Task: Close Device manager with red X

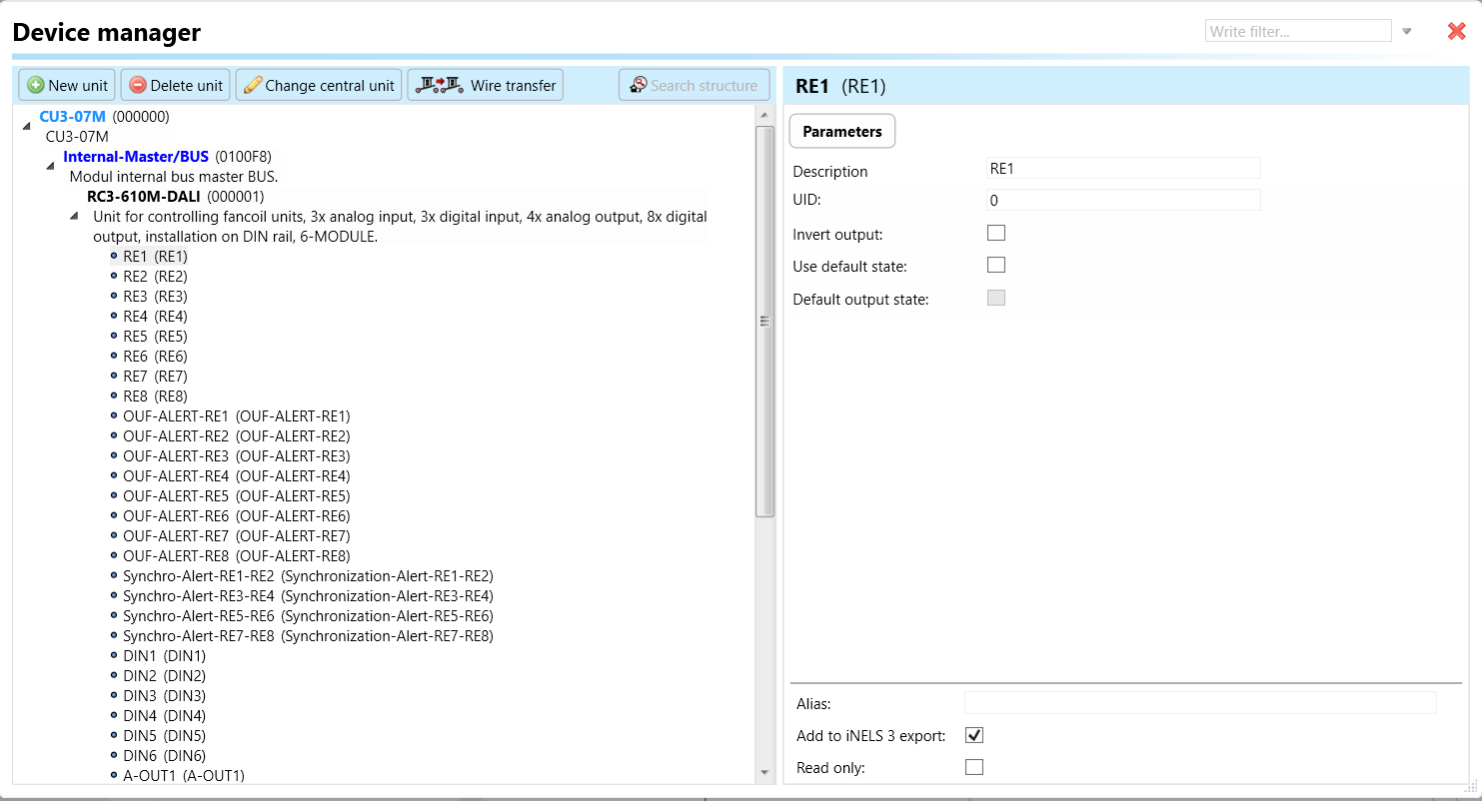Action: (x=1456, y=31)
